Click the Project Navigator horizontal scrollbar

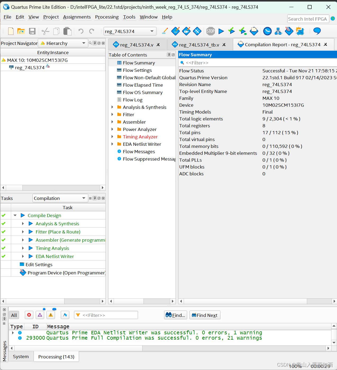coord(53,188)
